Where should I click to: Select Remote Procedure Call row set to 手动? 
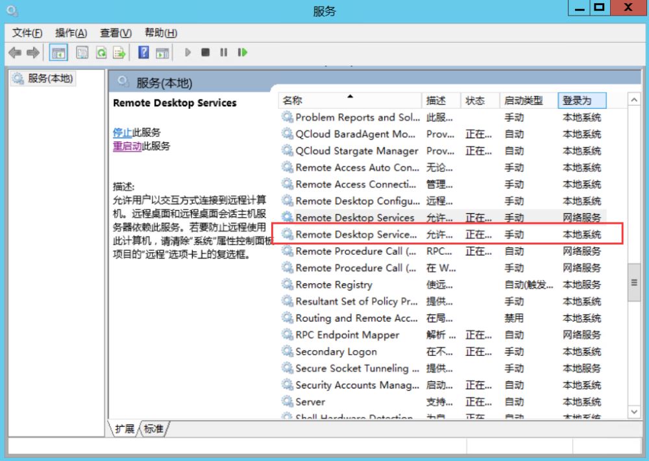click(443, 268)
